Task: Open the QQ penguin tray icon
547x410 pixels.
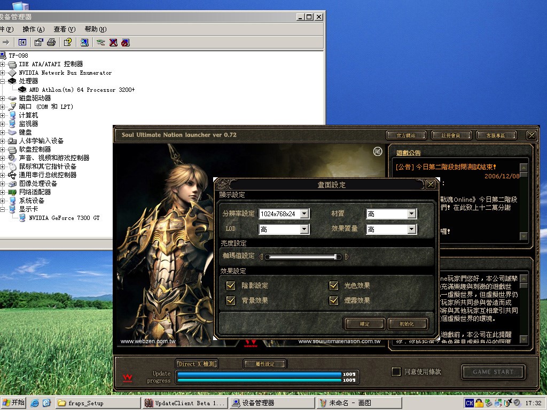Action: click(x=479, y=403)
